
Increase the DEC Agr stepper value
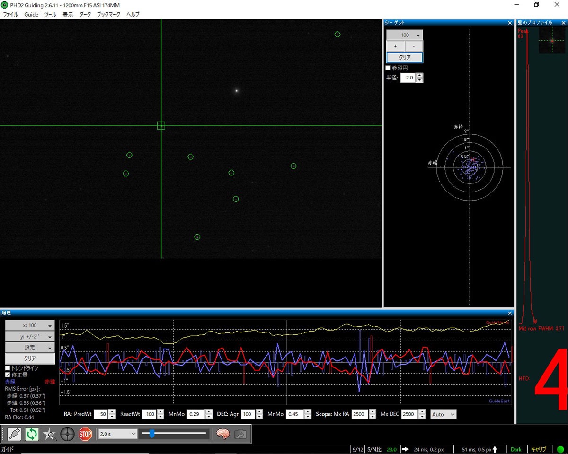tap(259, 412)
